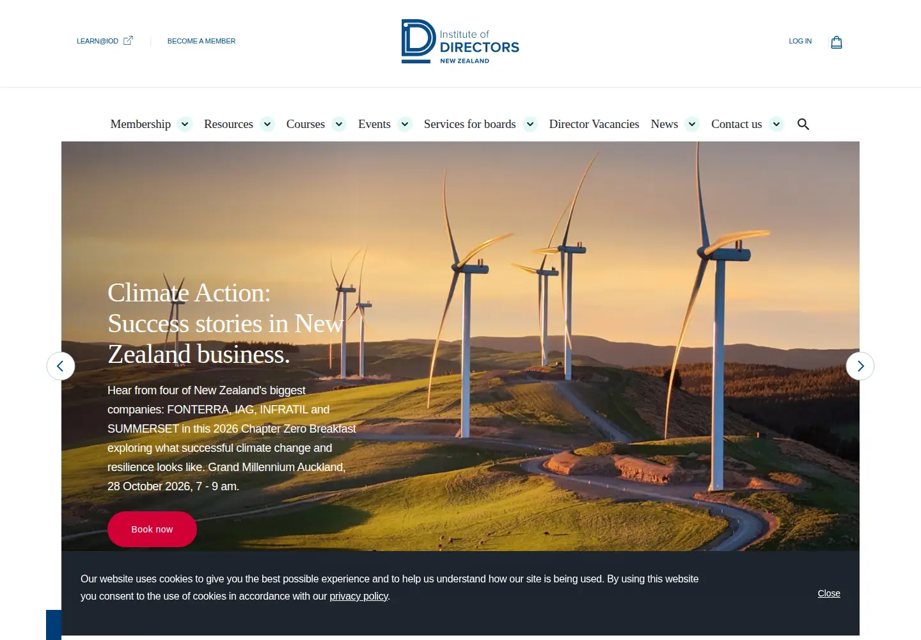
Task: Click the red Book now button
Action: [x=152, y=529]
